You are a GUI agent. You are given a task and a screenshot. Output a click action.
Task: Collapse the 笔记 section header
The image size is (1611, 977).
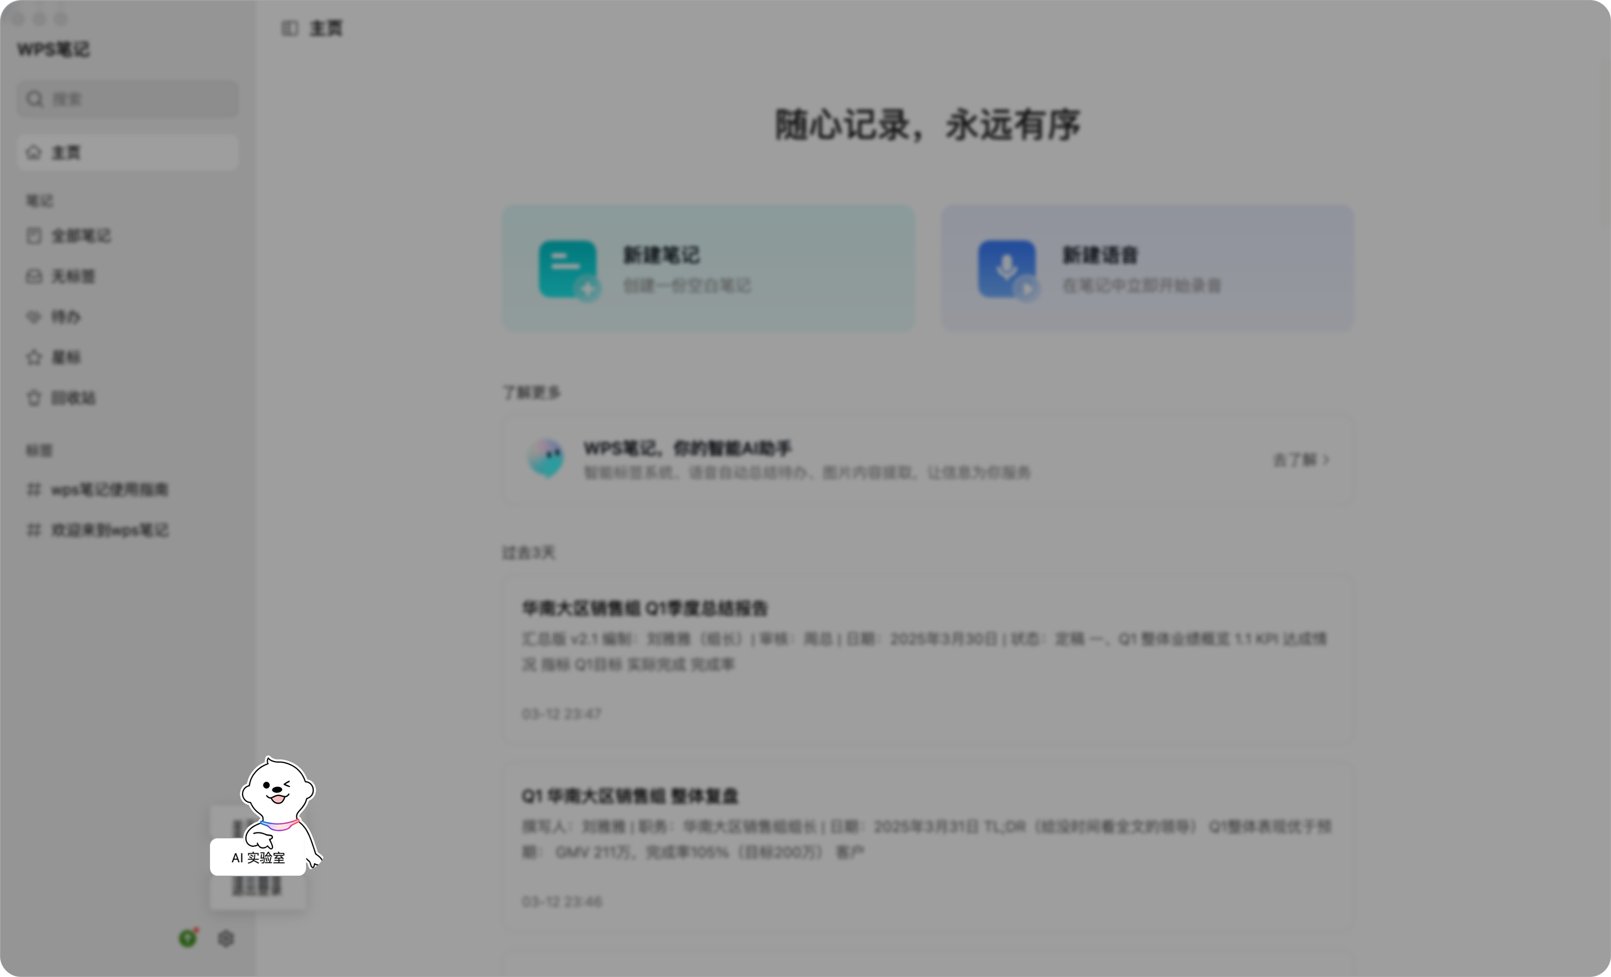(41, 200)
